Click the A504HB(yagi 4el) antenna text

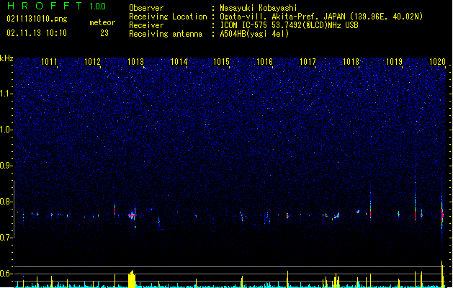[254, 34]
